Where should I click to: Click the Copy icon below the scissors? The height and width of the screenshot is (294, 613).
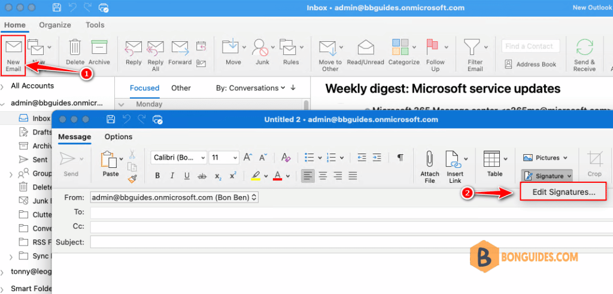(132, 167)
